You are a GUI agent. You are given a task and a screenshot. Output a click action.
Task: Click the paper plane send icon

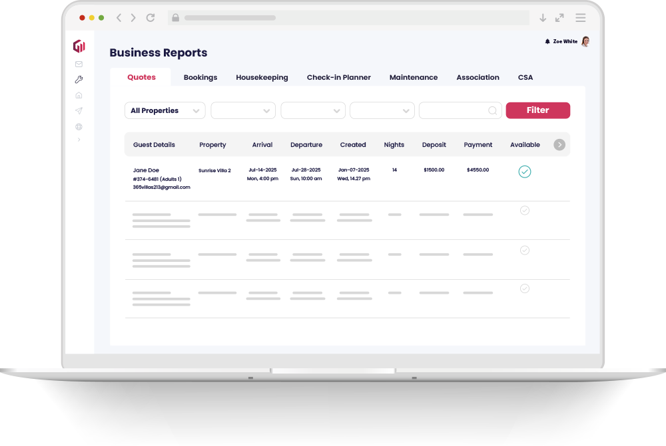79,111
